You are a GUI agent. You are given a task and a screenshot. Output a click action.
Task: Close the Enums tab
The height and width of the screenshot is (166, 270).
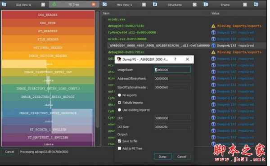click(x=245, y=4)
